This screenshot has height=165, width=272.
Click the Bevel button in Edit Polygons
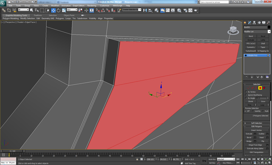point(249,137)
